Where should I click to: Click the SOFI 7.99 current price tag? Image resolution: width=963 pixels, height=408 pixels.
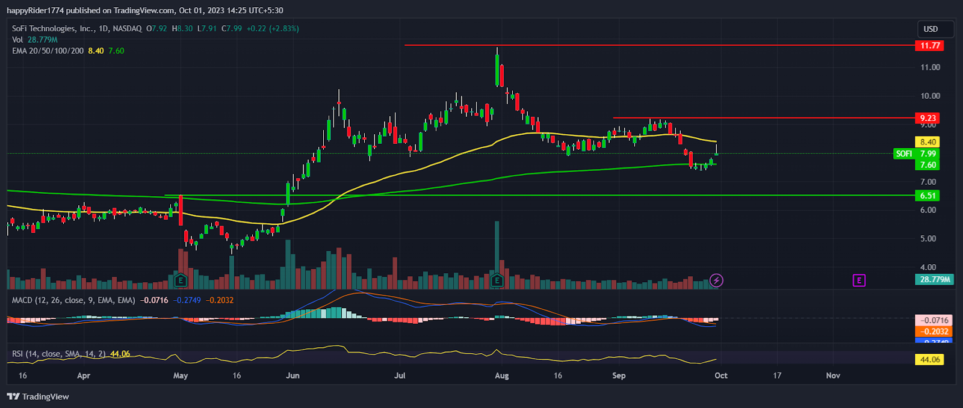[x=917, y=153]
